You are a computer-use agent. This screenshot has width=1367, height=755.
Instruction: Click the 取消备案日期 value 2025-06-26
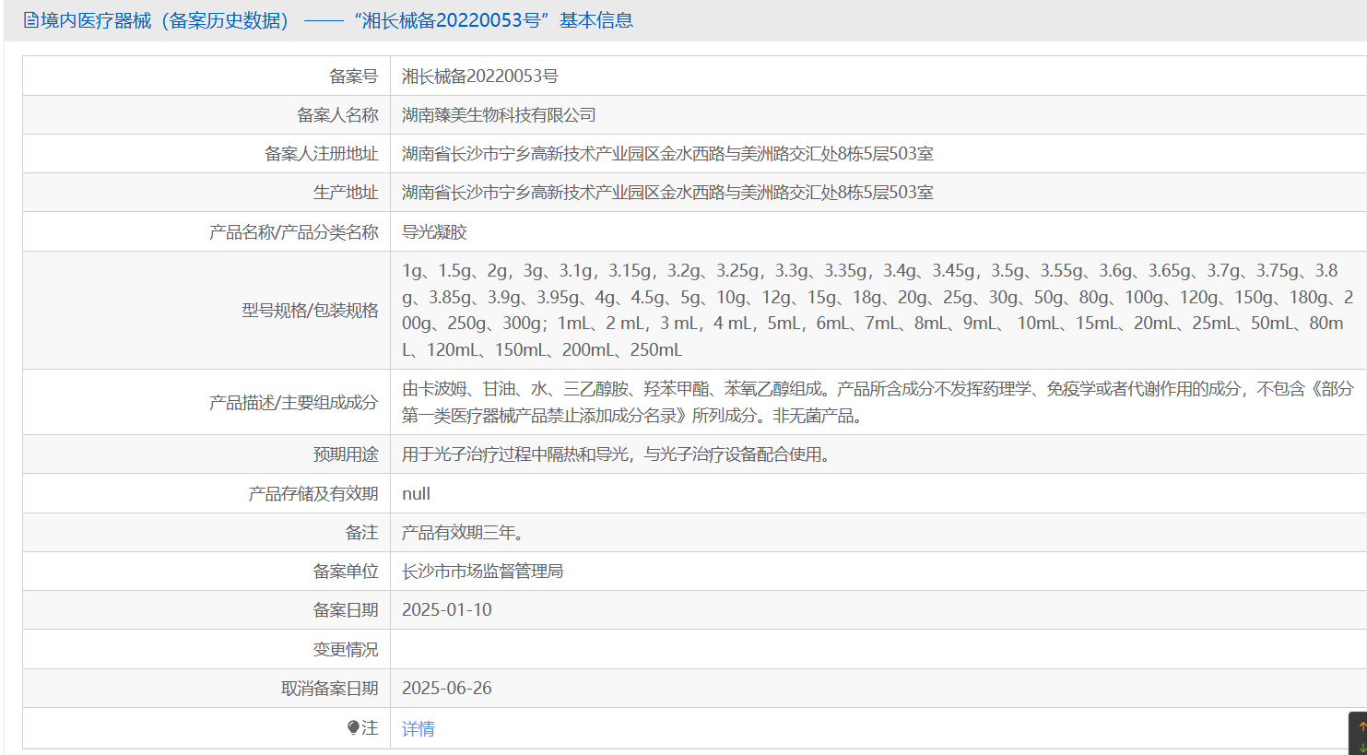coord(447,689)
